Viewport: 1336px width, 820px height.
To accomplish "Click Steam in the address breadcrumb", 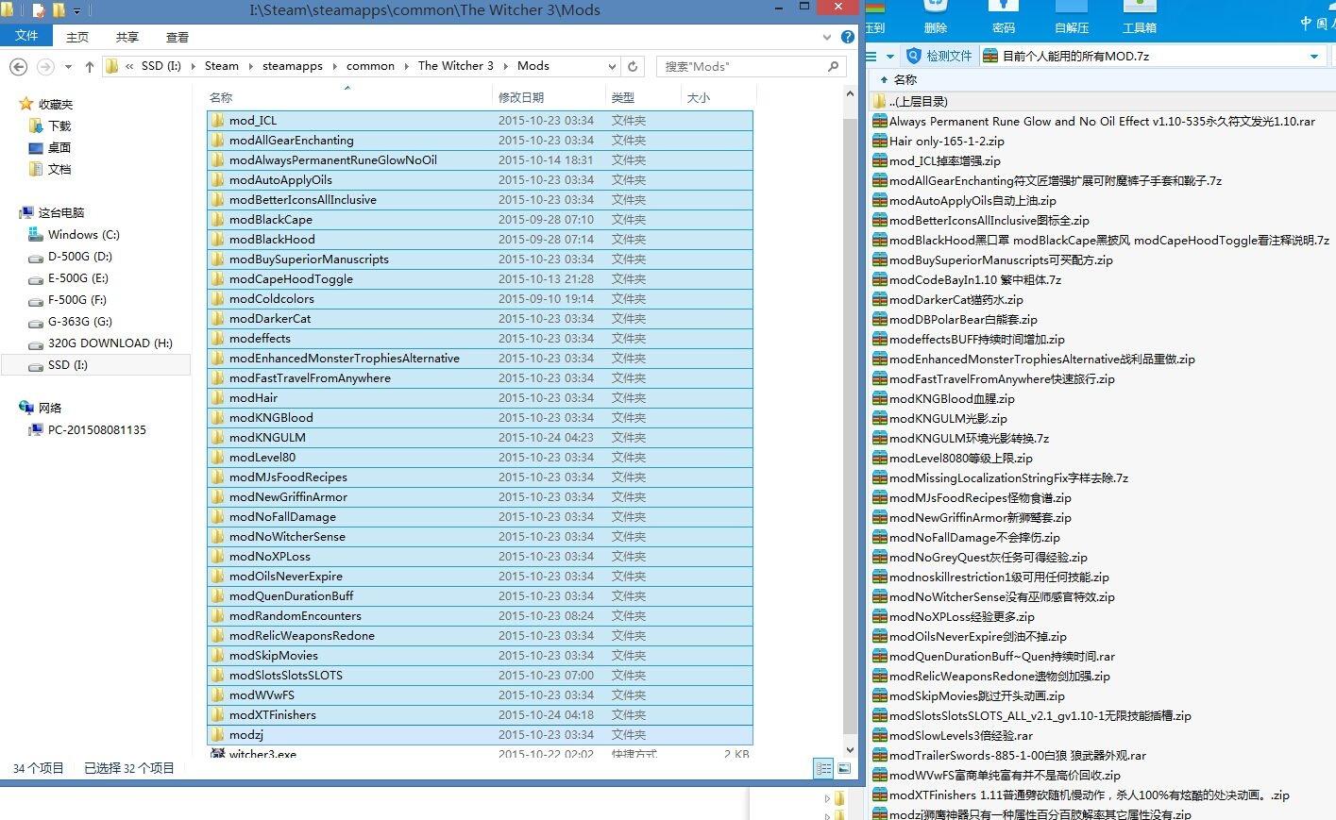I will coord(222,66).
